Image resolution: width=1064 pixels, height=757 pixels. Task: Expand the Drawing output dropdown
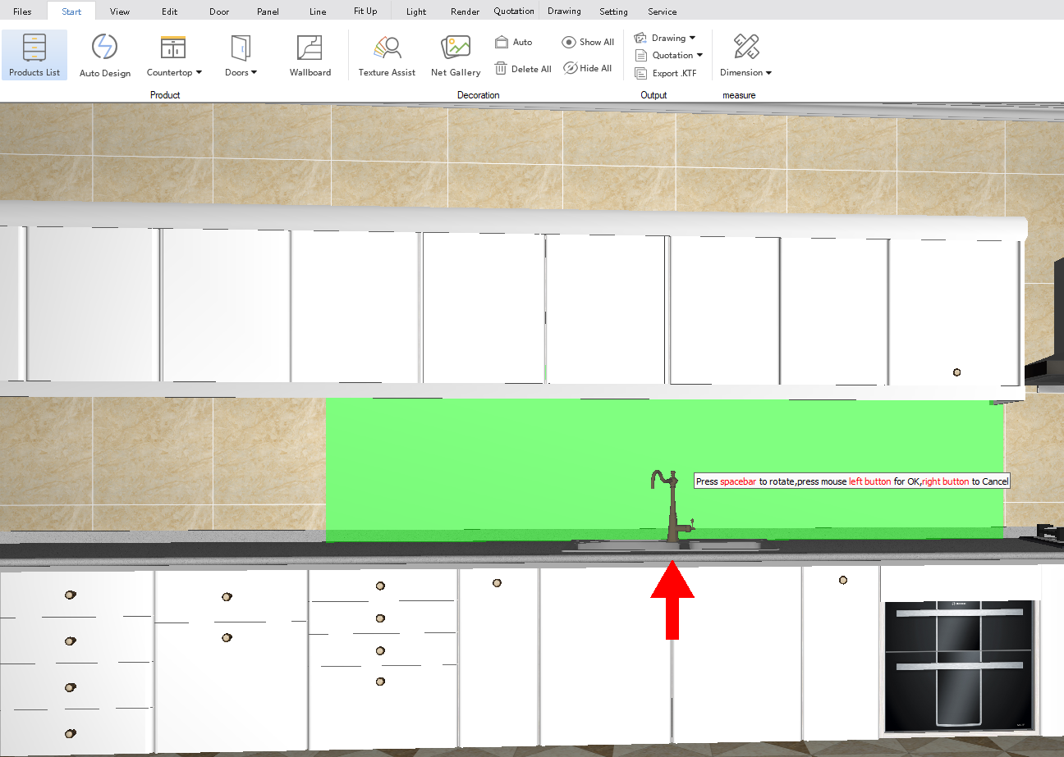(665, 38)
